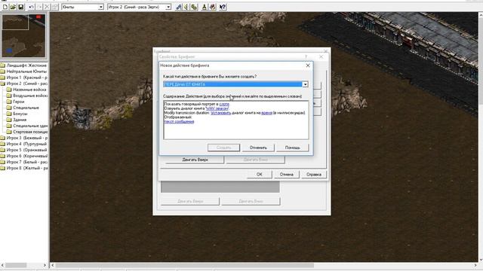Click folder icon of Герои row
The height and width of the screenshot is (271, 483).
(9, 102)
